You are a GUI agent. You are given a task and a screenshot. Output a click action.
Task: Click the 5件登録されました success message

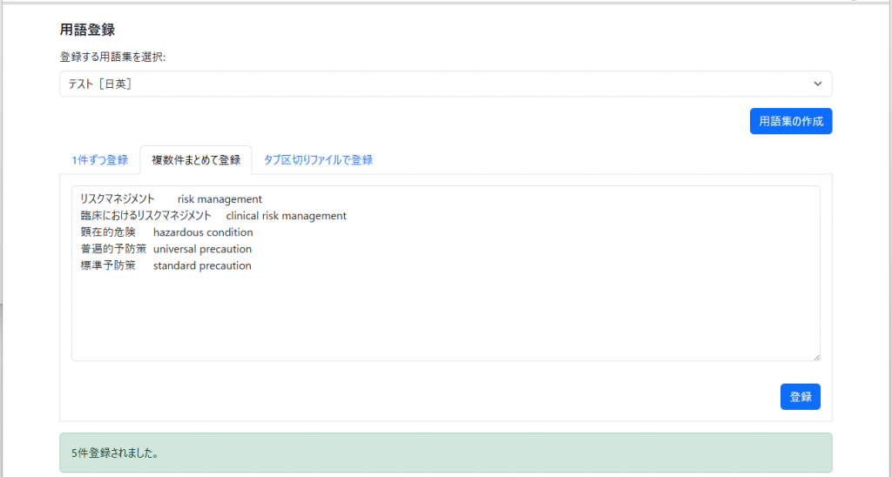119,453
